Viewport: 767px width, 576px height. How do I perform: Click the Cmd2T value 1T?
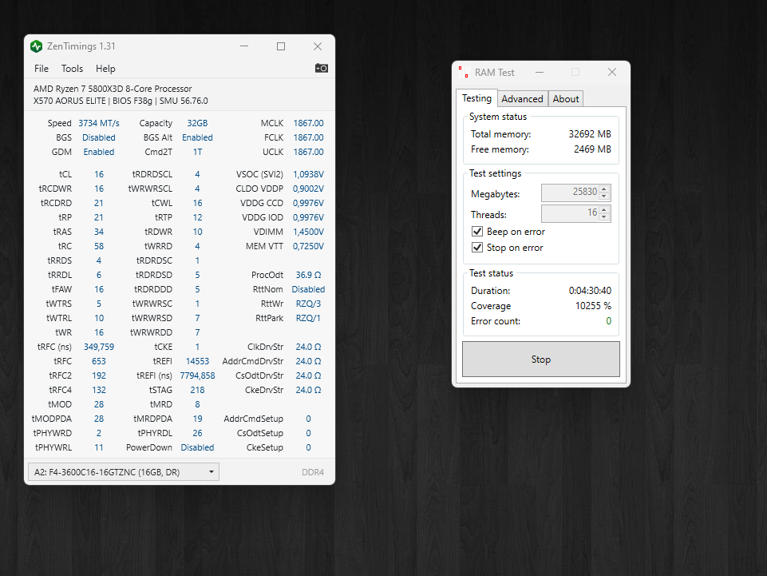pos(197,152)
